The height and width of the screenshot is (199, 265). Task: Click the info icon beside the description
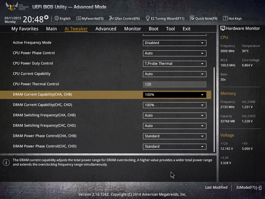pos(6,163)
